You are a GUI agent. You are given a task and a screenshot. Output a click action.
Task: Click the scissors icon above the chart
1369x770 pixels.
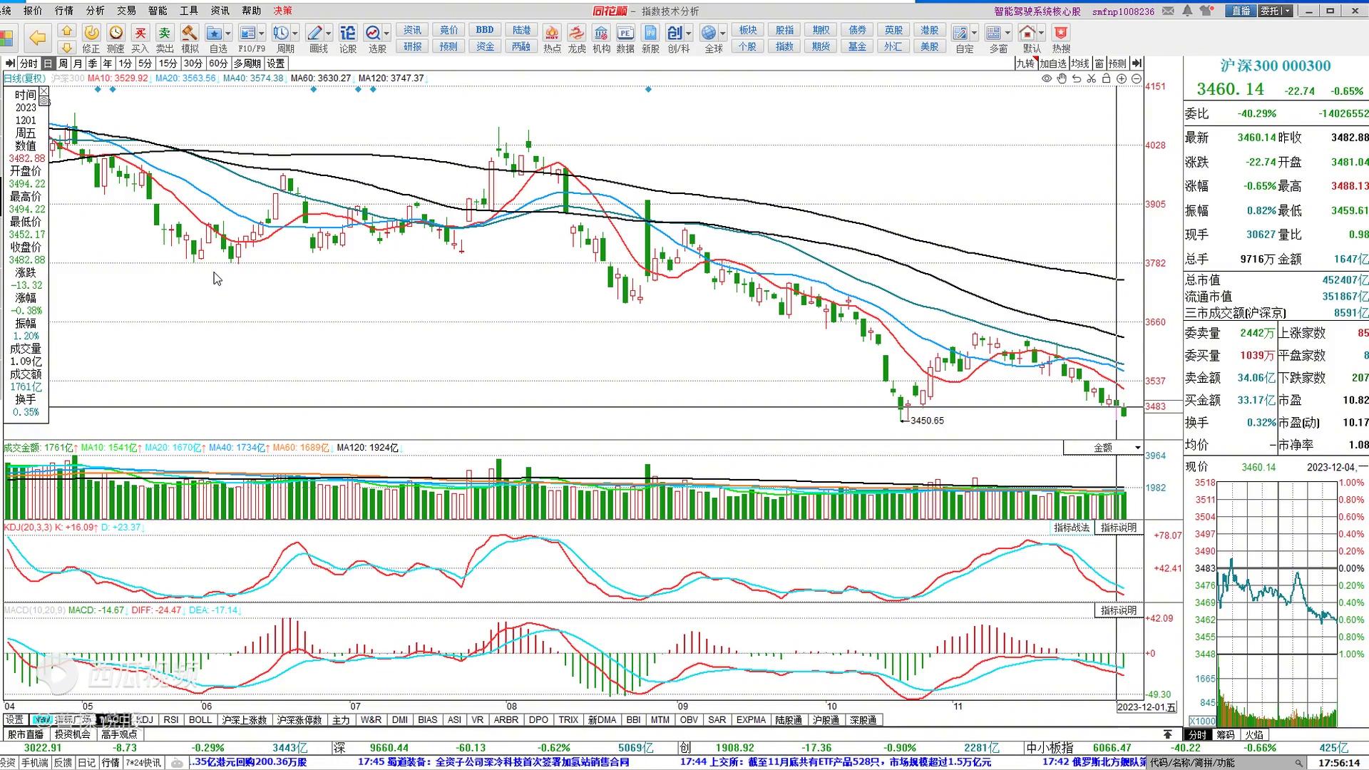pos(1091,78)
